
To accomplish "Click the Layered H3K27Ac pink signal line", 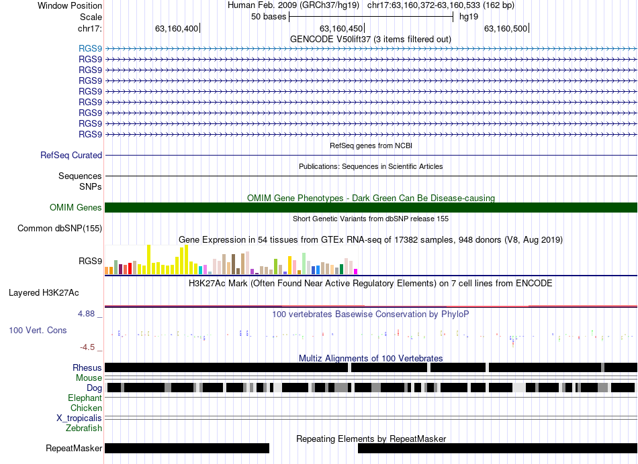I will click(x=371, y=306).
